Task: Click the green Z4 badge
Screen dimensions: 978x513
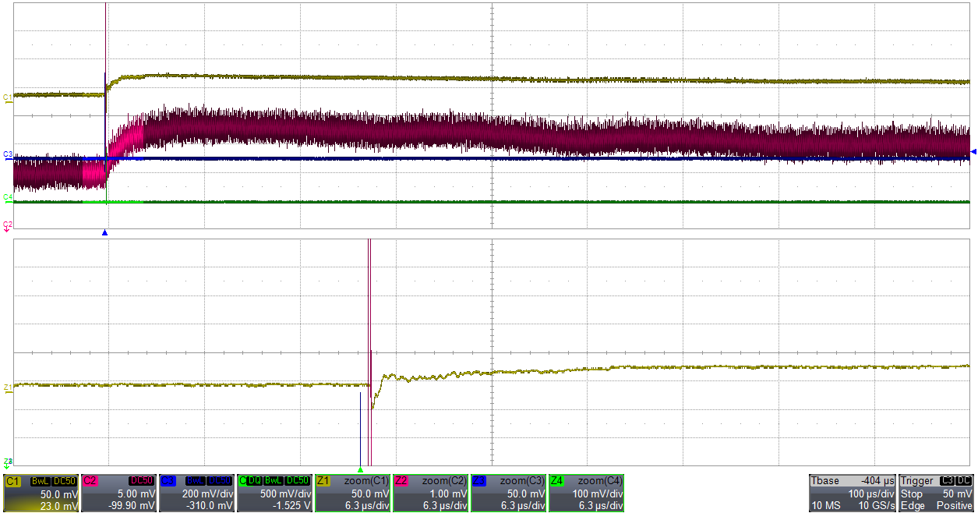Action: 557,481
